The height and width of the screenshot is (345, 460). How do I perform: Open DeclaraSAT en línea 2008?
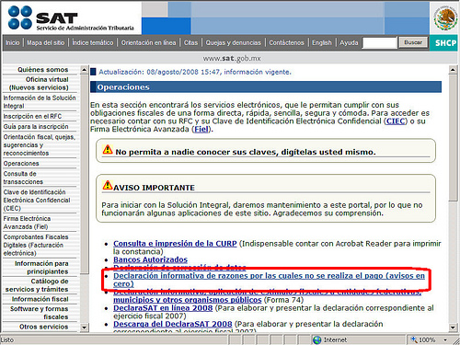[x=163, y=308]
